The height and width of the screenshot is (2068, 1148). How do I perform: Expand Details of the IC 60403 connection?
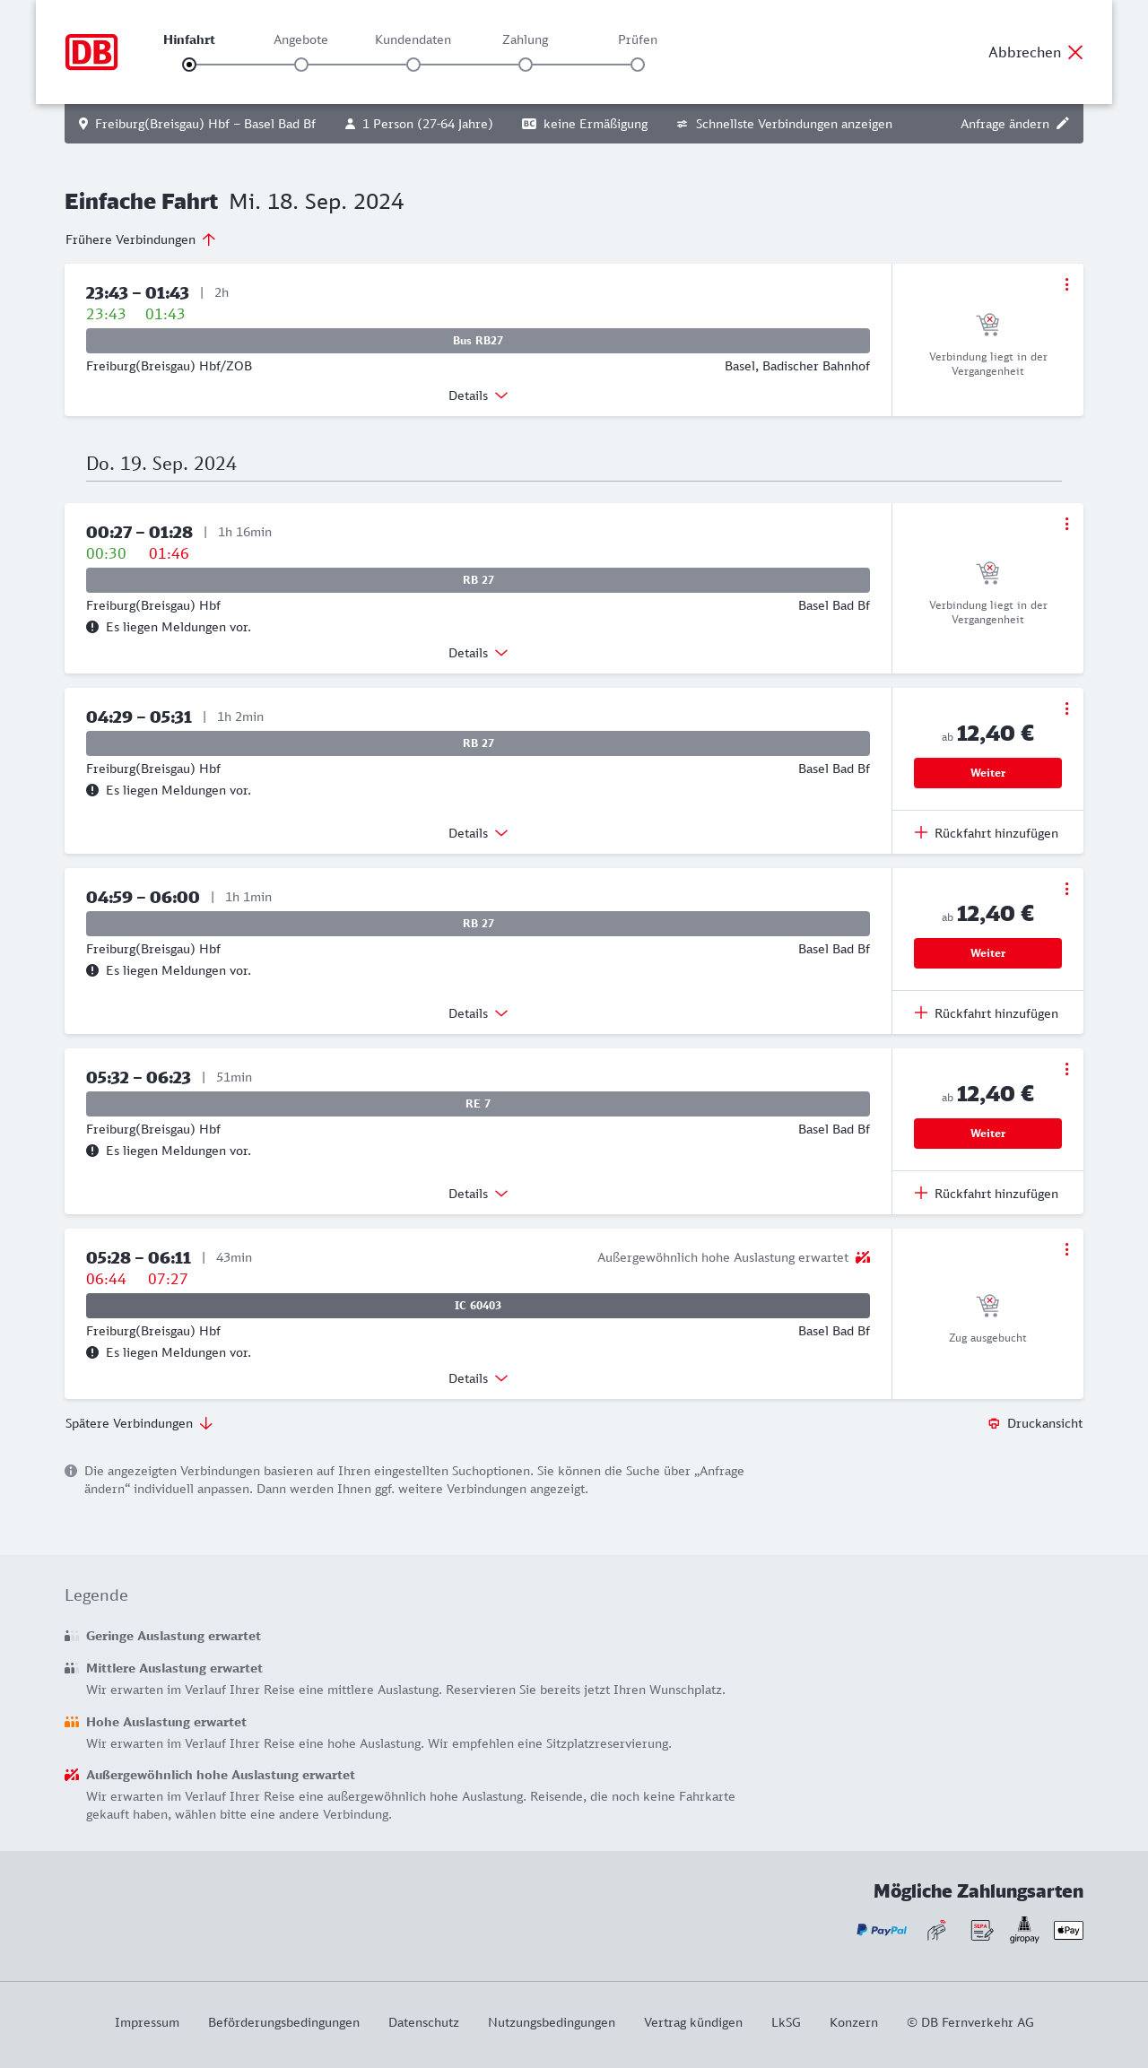478,1378
